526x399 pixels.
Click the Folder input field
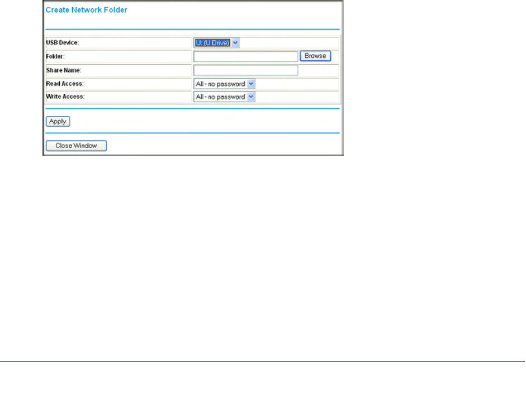coord(245,56)
